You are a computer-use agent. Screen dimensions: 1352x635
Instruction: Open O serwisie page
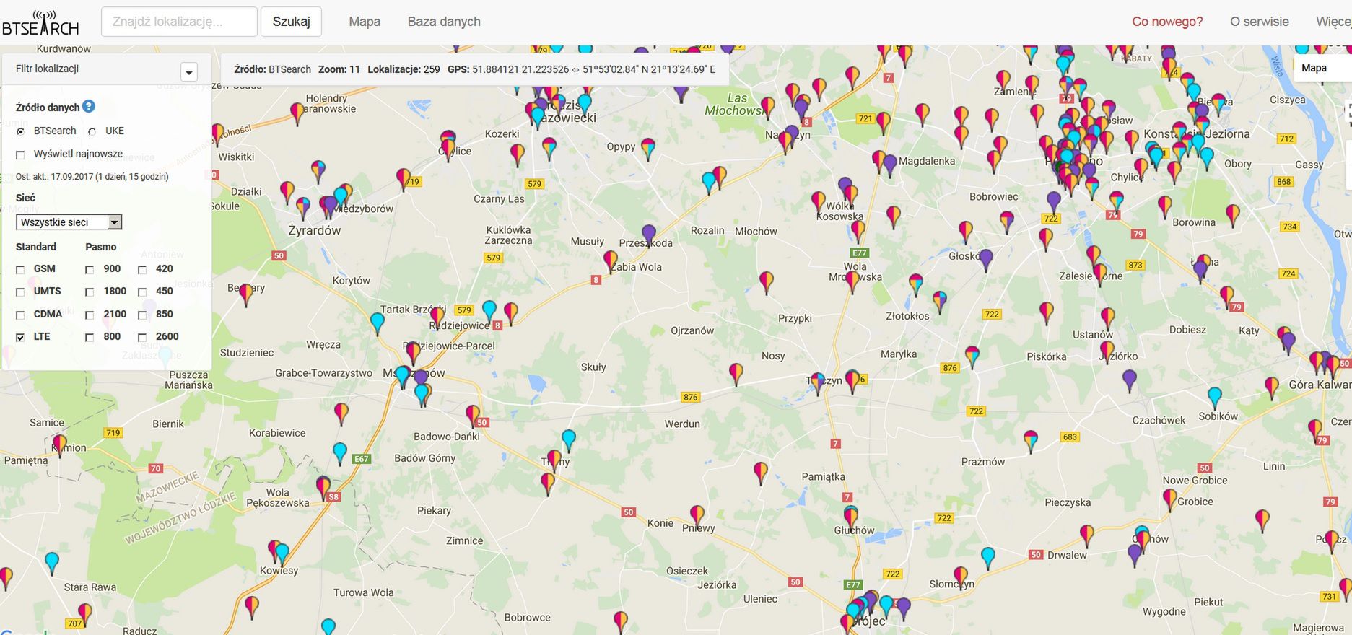(1260, 22)
